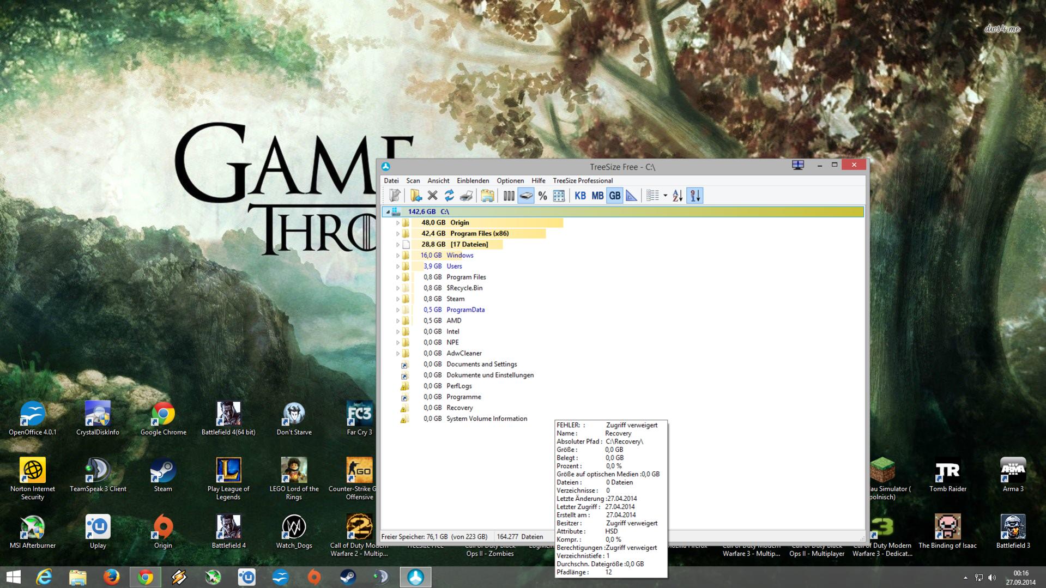Open CrystalDiskInfo desktop shortcut

(x=98, y=419)
